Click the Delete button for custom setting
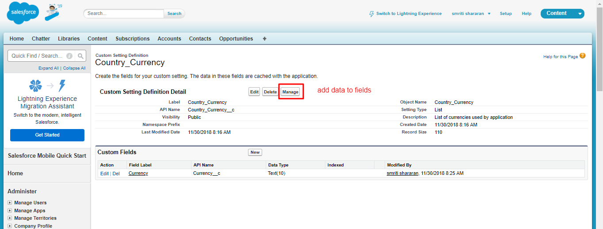This screenshot has height=229, width=603. (270, 92)
